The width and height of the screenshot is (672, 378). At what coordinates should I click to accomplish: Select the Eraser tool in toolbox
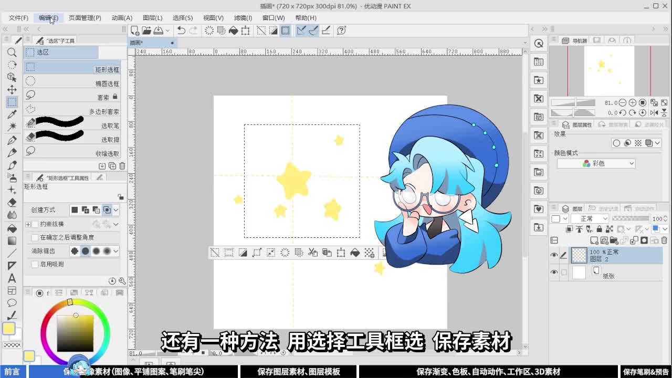[x=12, y=203]
